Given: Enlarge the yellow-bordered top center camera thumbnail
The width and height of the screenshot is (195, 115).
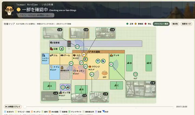Looking at the screenshot, I should 79,33.
